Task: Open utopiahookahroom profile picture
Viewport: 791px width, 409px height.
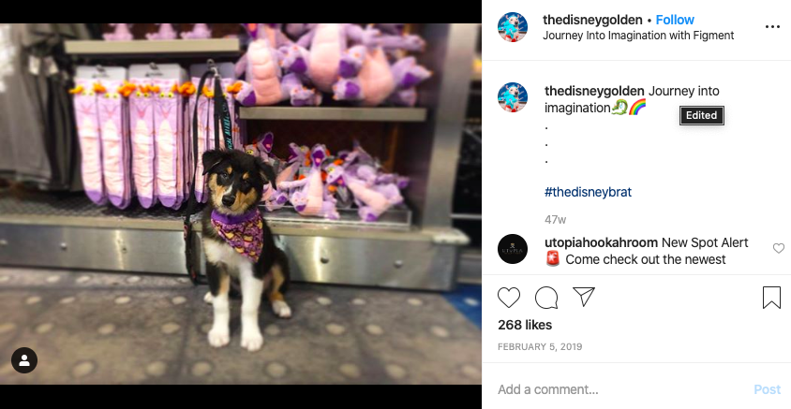Action: point(513,249)
